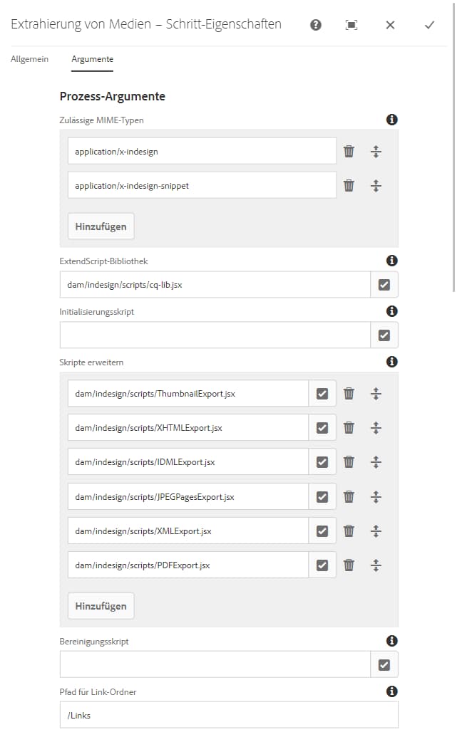
Task: Open the info icon for ExtendScript-Bibliothek
Action: click(x=391, y=261)
